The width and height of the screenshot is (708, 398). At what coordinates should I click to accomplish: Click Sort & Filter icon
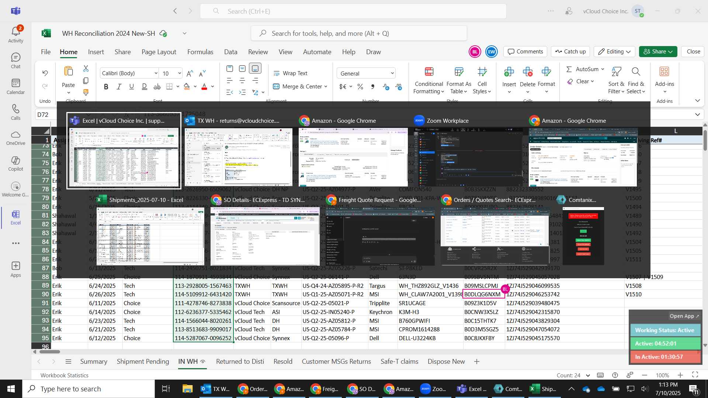coord(616,71)
